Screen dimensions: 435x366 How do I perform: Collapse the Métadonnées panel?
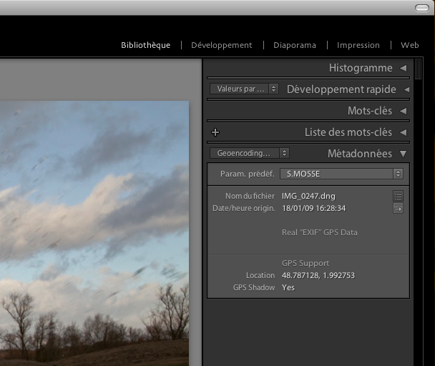coord(404,154)
